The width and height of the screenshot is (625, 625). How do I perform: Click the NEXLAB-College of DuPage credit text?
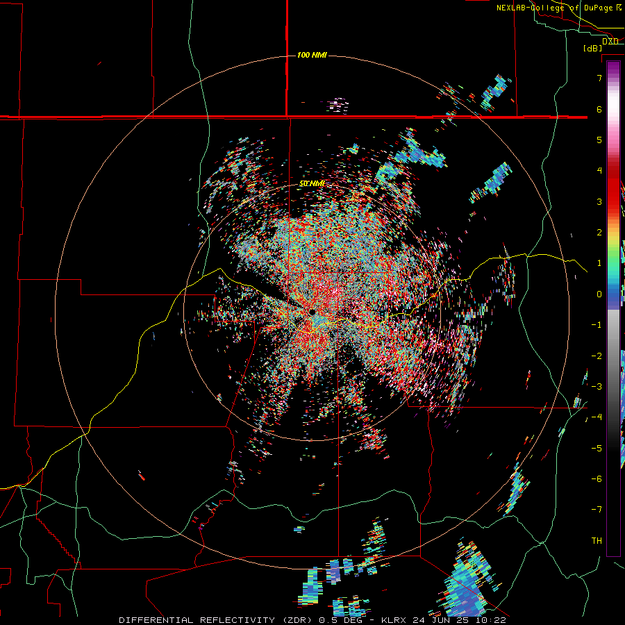point(554,8)
